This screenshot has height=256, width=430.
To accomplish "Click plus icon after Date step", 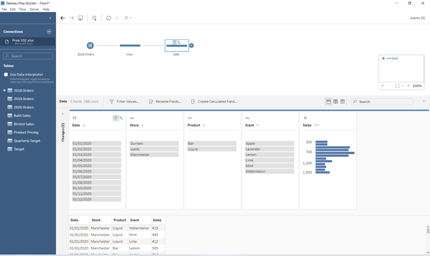I will [191, 45].
